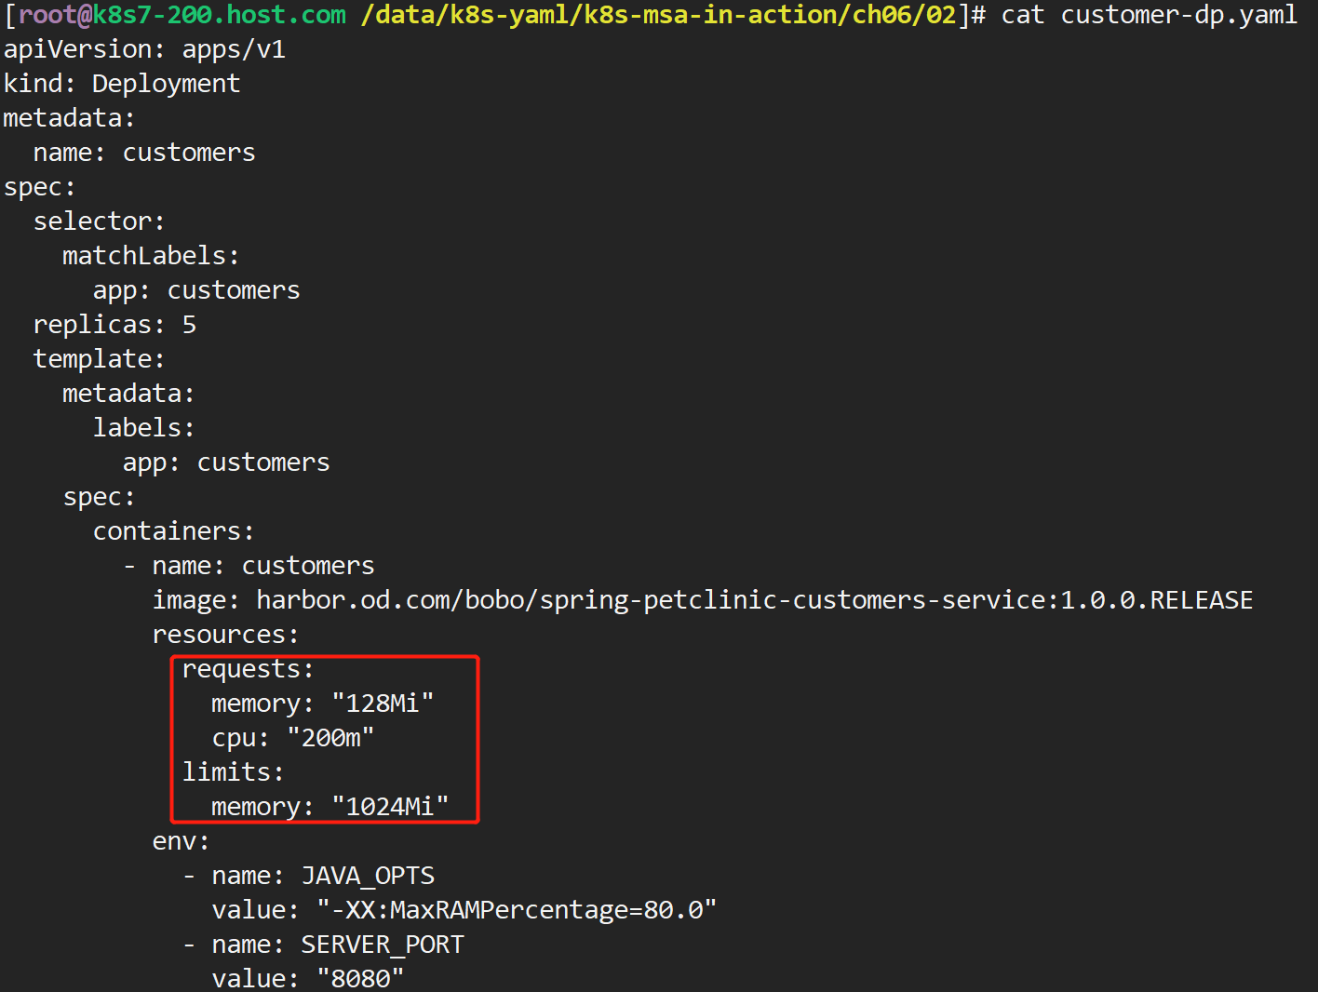
Task: Click the 'cat customer-dp.yaml' command text
Action: 1150,16
